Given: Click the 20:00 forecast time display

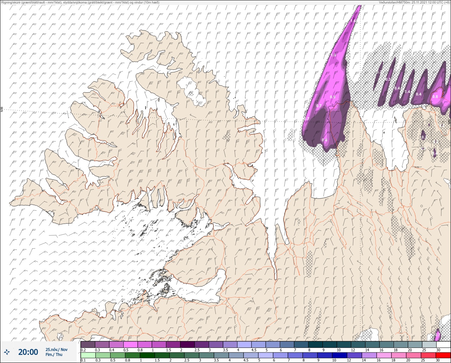Looking at the screenshot, I should (x=28, y=352).
